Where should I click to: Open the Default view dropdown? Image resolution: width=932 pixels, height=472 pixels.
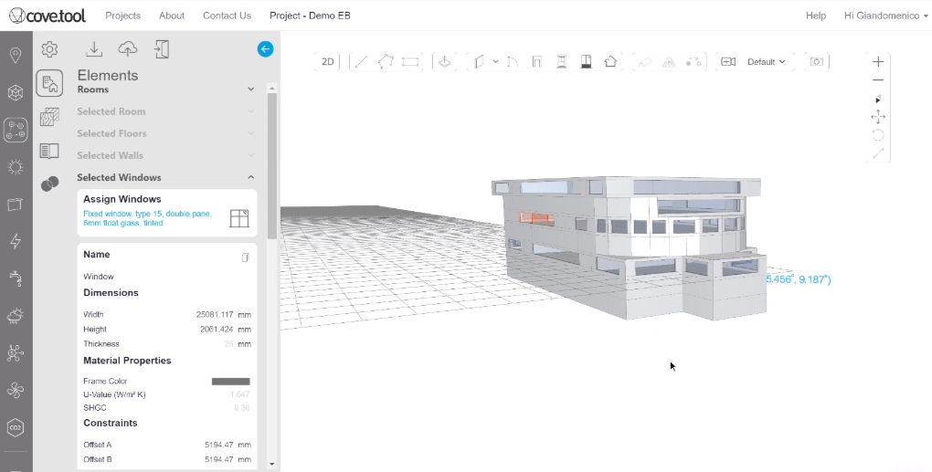pos(766,62)
